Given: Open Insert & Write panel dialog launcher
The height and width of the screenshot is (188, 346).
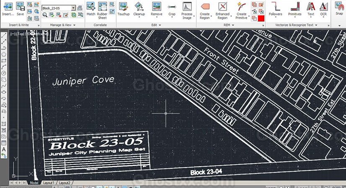Looking at the screenshot, I should pos(39,26).
